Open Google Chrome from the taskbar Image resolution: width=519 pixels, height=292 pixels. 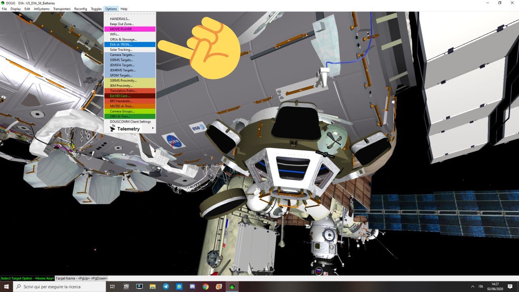click(x=206, y=287)
